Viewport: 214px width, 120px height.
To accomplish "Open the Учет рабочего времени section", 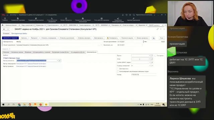I will coord(102,19).
